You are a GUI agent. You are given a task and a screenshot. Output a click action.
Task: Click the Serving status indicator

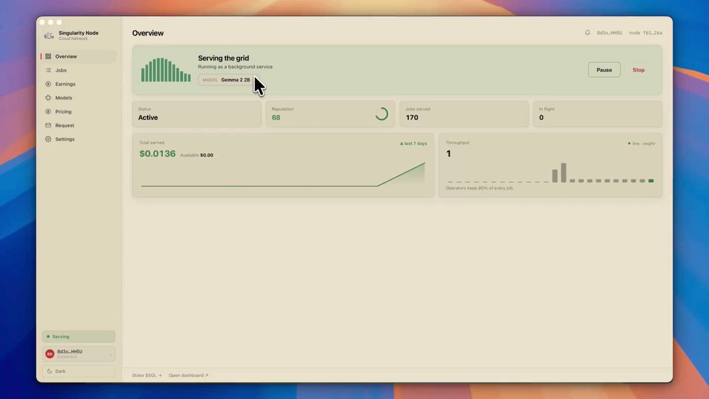(79, 336)
